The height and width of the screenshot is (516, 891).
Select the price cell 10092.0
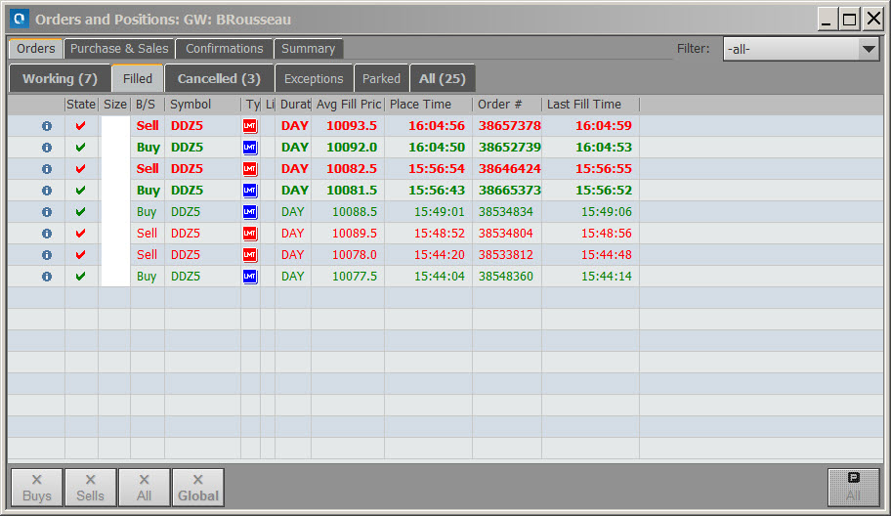click(352, 148)
